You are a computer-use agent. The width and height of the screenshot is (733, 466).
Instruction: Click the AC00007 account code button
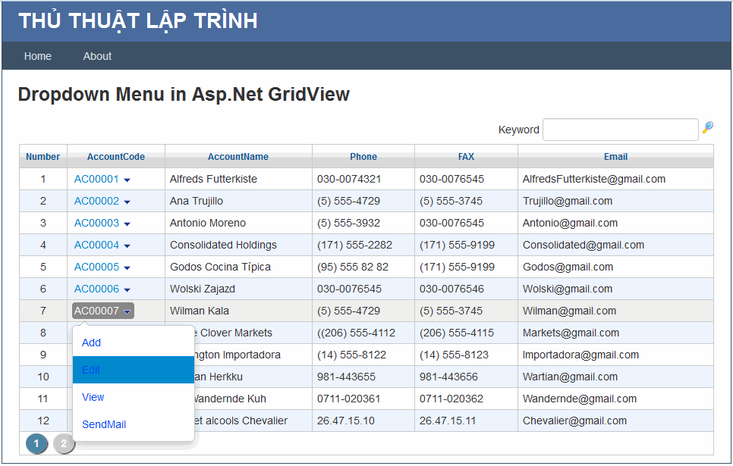(x=99, y=311)
